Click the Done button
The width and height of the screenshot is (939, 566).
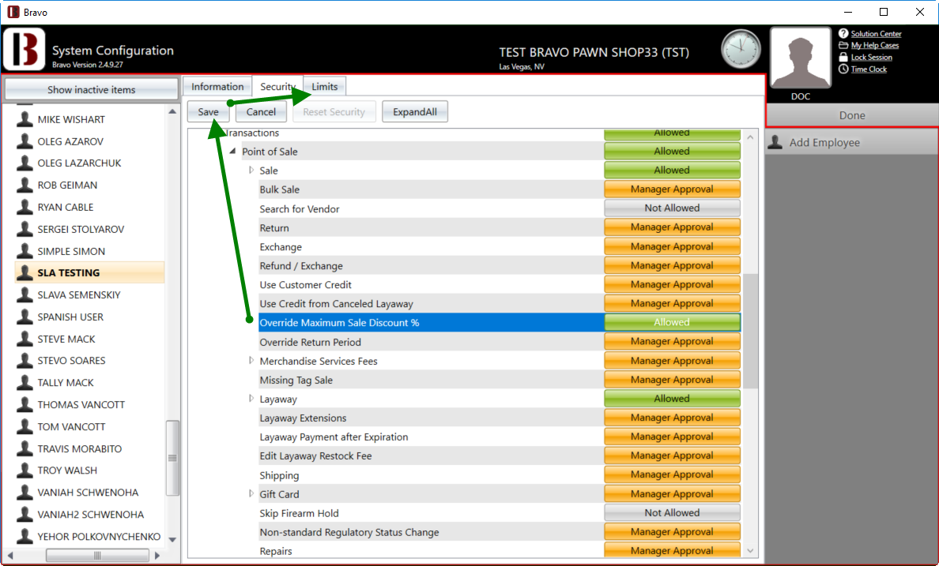(852, 115)
